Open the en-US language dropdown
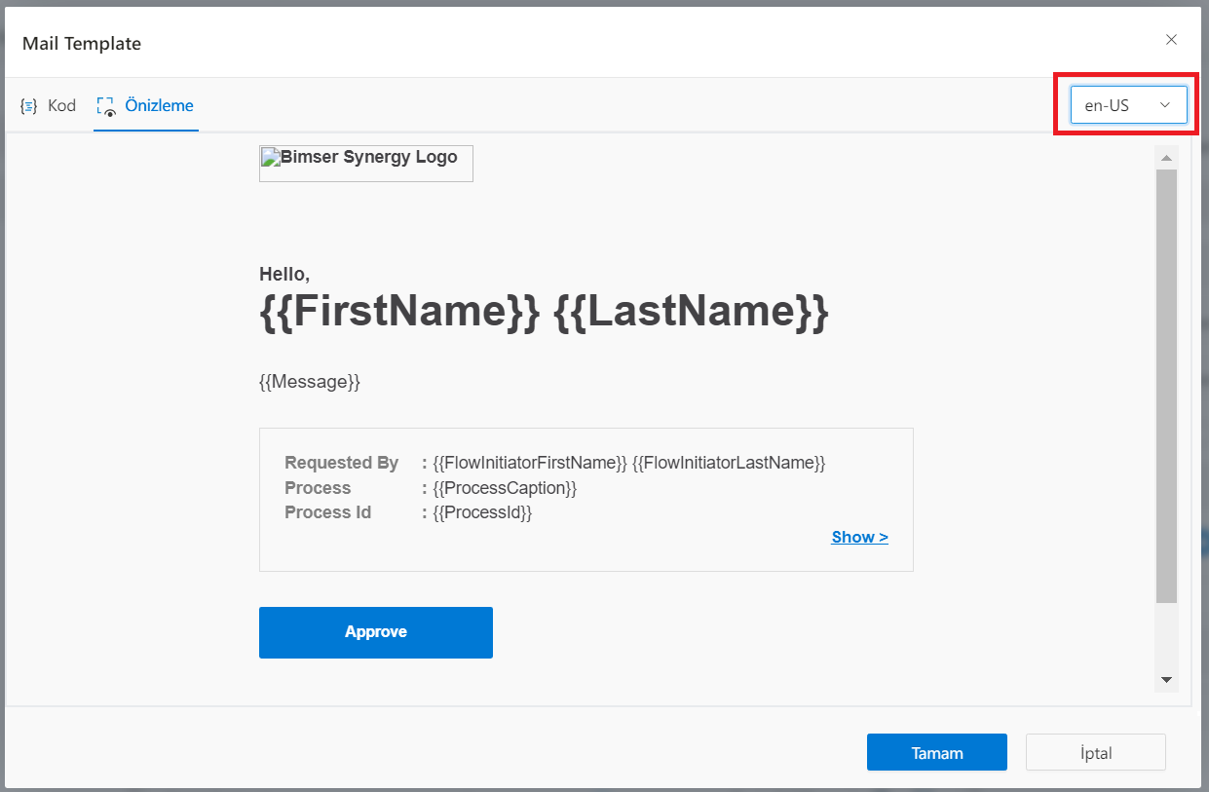Viewport: 1209px width, 792px height. tap(1128, 105)
